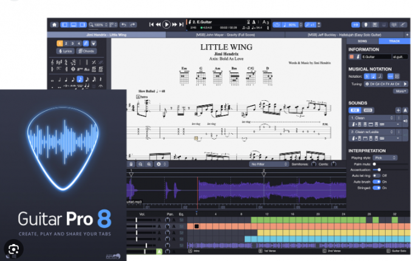
Task: Adjust the Accentuation slider
Action: 378,169
